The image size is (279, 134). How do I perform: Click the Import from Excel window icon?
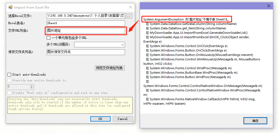pyautogui.click(x=10, y=7)
